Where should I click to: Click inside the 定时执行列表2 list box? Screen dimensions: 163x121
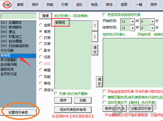pos(133,63)
